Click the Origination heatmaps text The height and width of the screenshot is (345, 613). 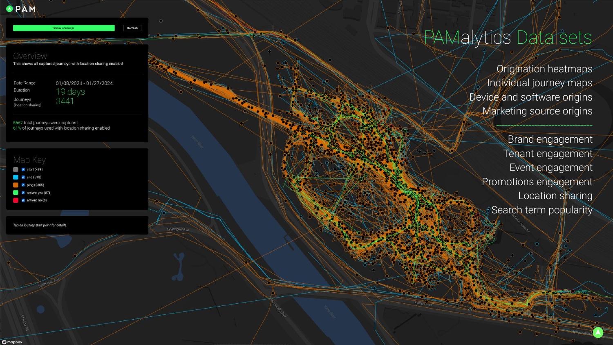[x=544, y=69]
